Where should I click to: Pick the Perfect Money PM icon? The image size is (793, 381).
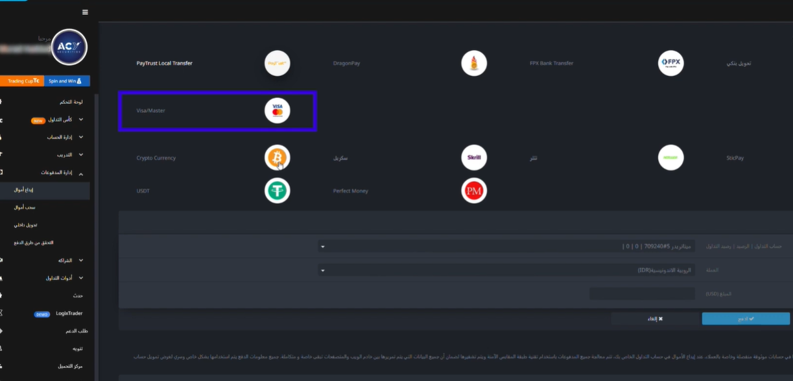[x=474, y=191]
